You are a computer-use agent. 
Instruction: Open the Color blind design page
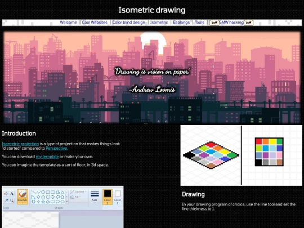tap(128, 23)
